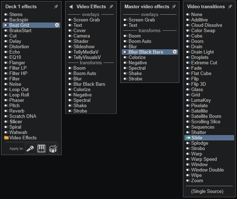Toggle the Echo effect switch
This screenshot has width=237, height=199.
tap(6, 52)
